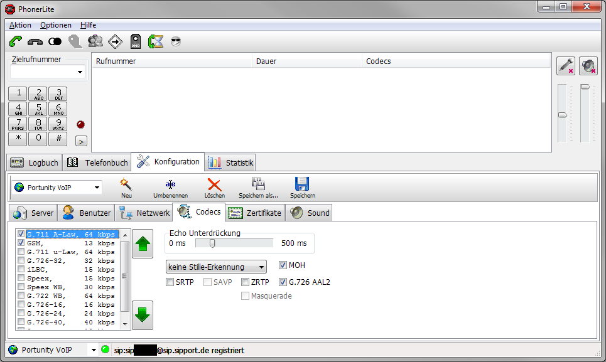Click the green call handset icon
Viewport: 606px width, 362px height.
[16, 41]
